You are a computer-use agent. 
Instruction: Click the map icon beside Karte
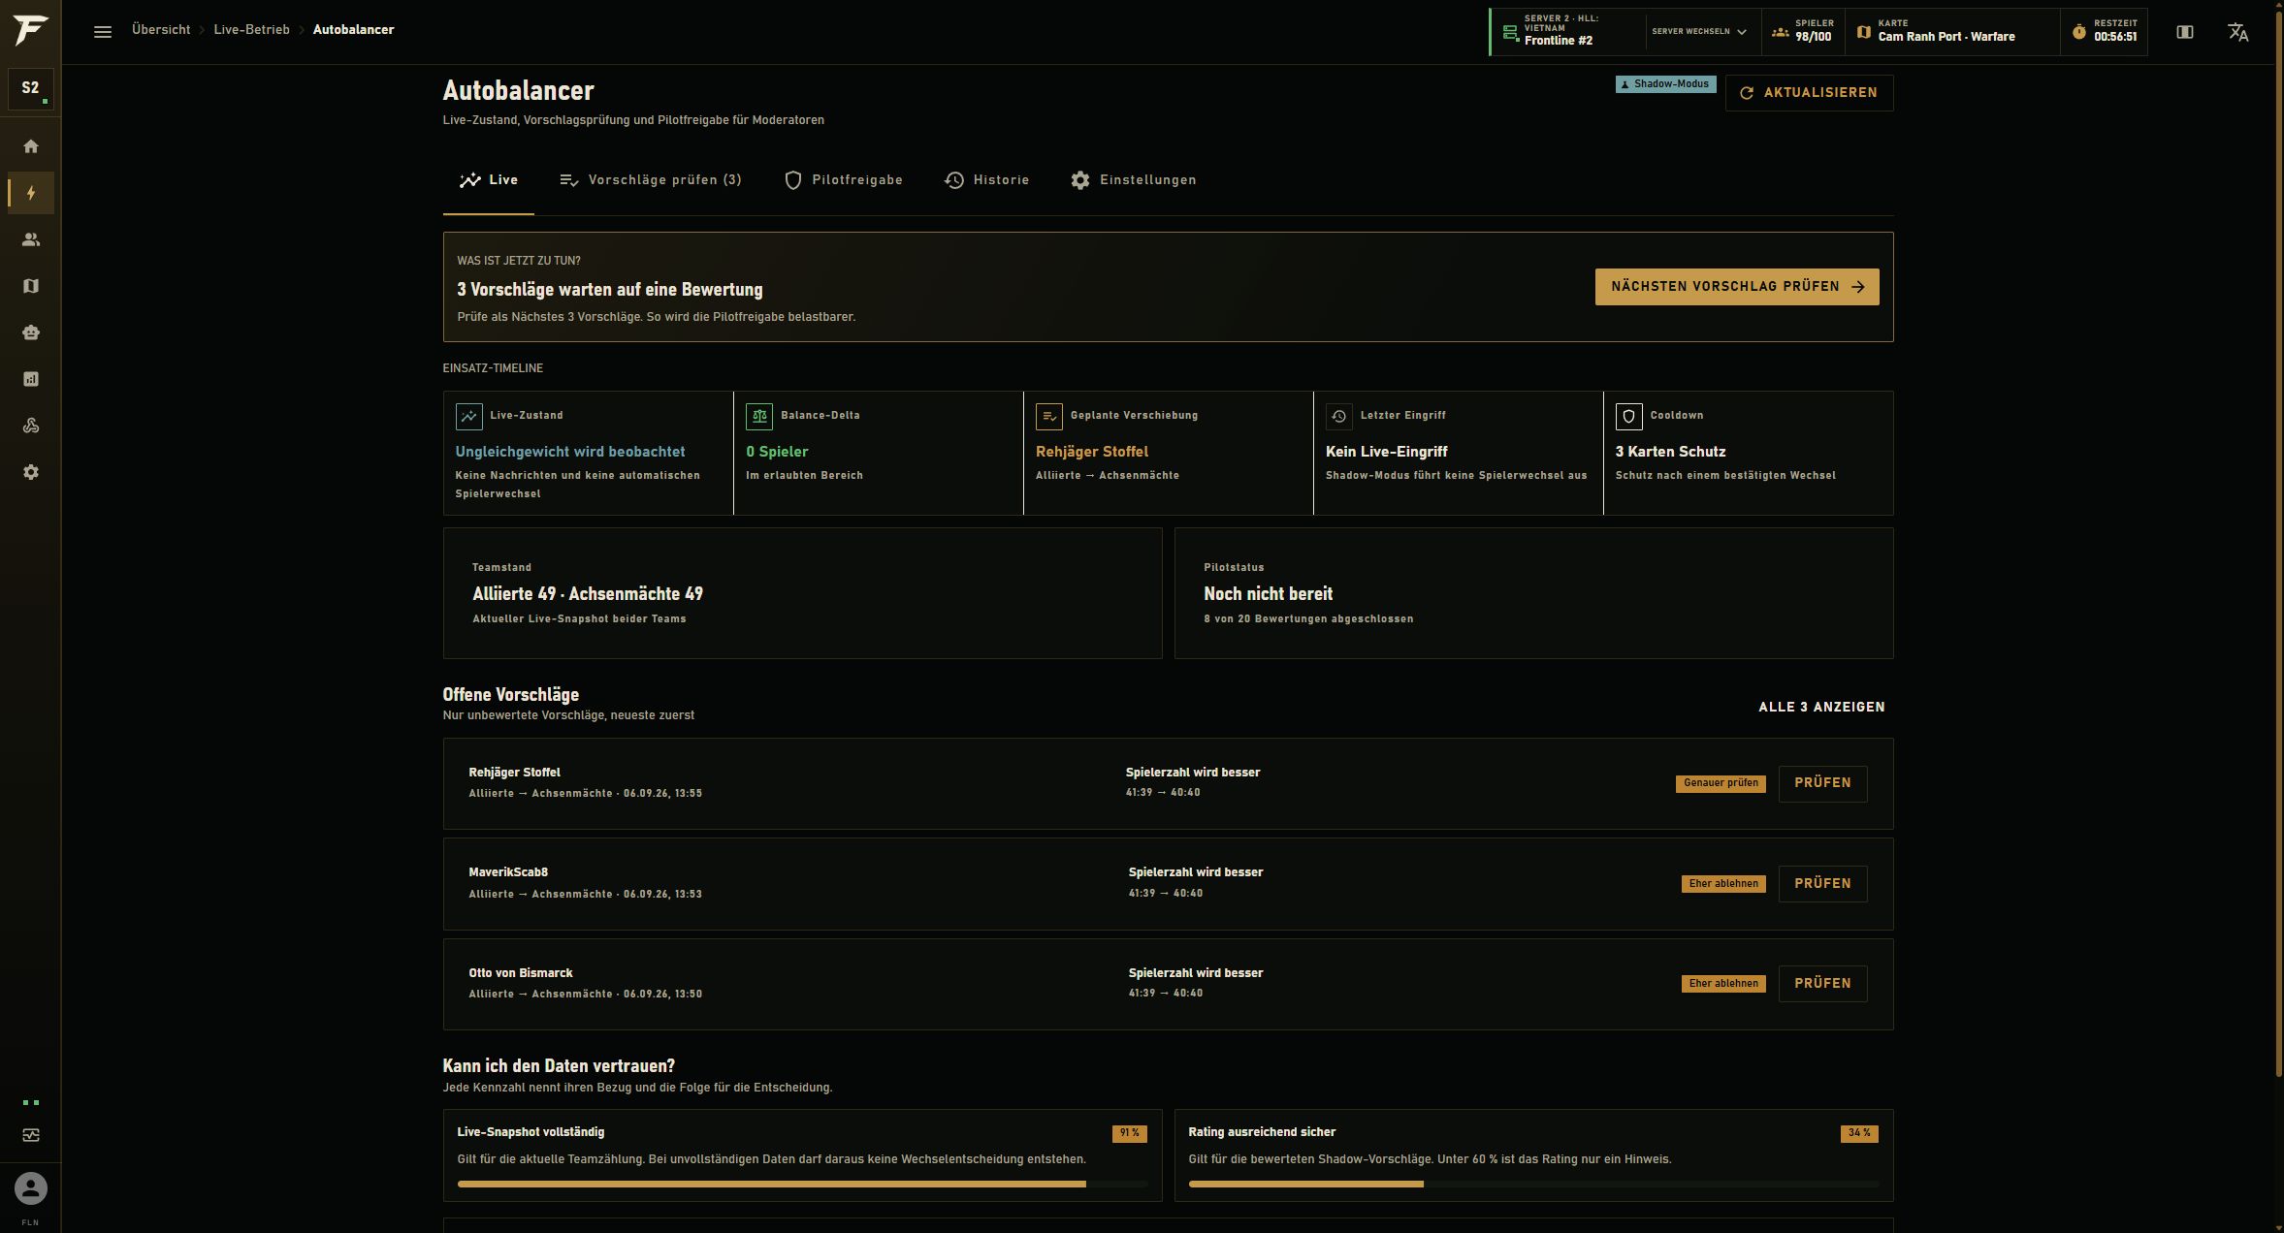pyautogui.click(x=1863, y=32)
